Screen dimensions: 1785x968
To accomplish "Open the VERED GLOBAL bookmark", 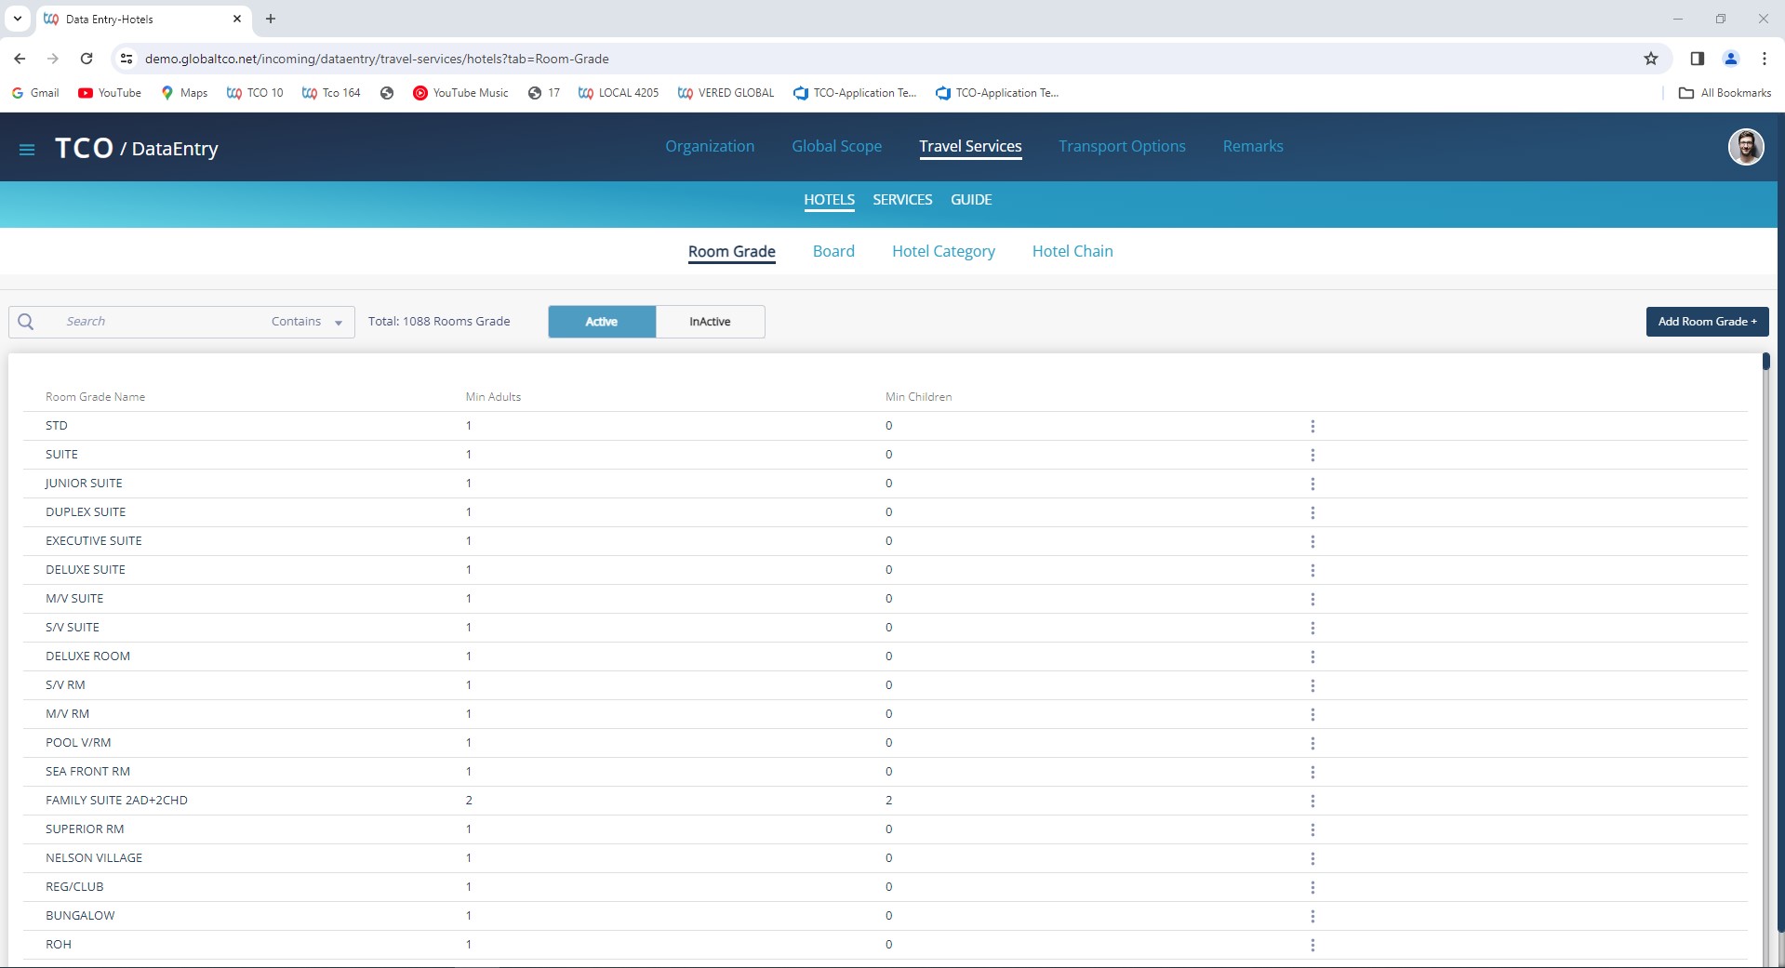I will point(726,93).
